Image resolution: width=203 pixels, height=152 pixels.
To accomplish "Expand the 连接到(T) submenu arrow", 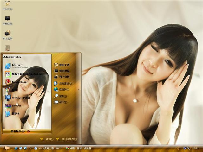I will tap(79, 89).
